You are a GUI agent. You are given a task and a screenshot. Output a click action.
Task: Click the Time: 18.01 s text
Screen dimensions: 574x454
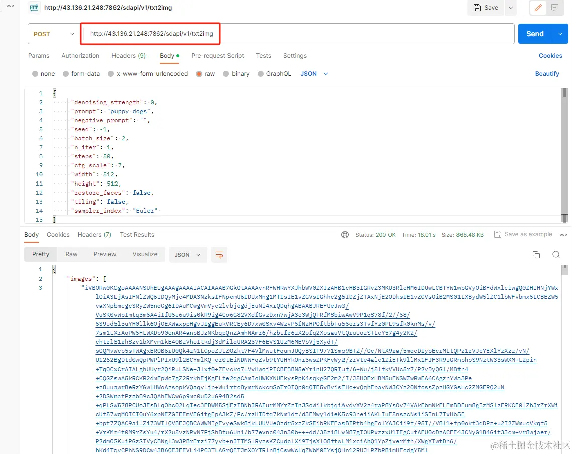point(418,235)
